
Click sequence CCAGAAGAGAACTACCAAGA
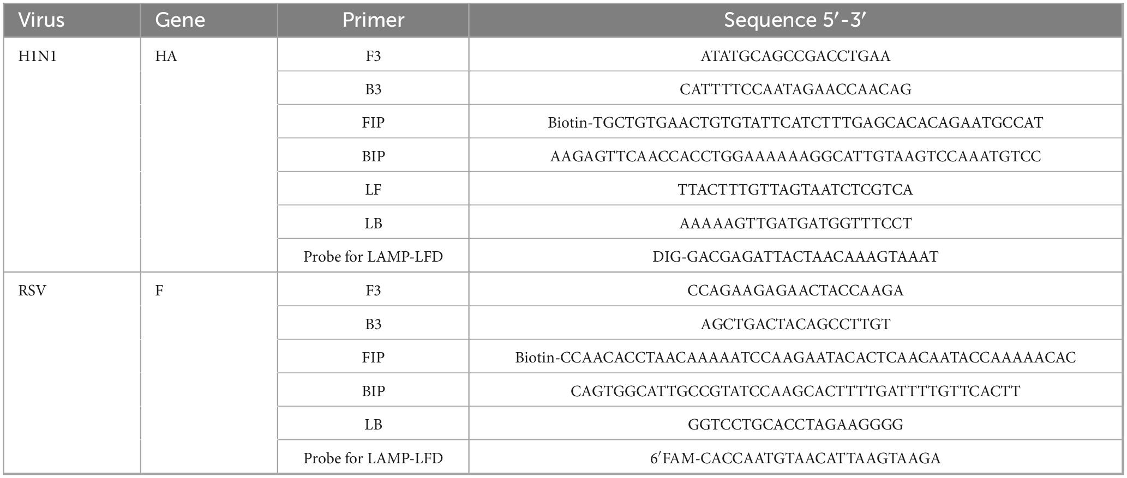coord(795,291)
